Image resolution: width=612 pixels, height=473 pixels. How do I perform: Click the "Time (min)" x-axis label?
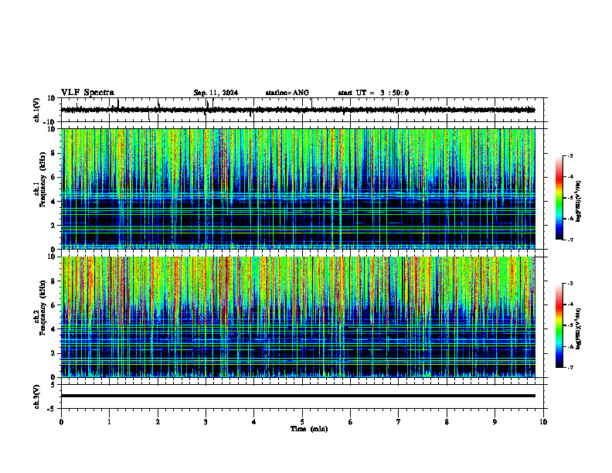click(x=309, y=429)
